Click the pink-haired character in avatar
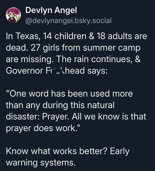This screenshot has width=155, height=171. (x=11, y=15)
